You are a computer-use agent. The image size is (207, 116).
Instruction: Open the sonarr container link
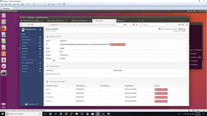48,89
